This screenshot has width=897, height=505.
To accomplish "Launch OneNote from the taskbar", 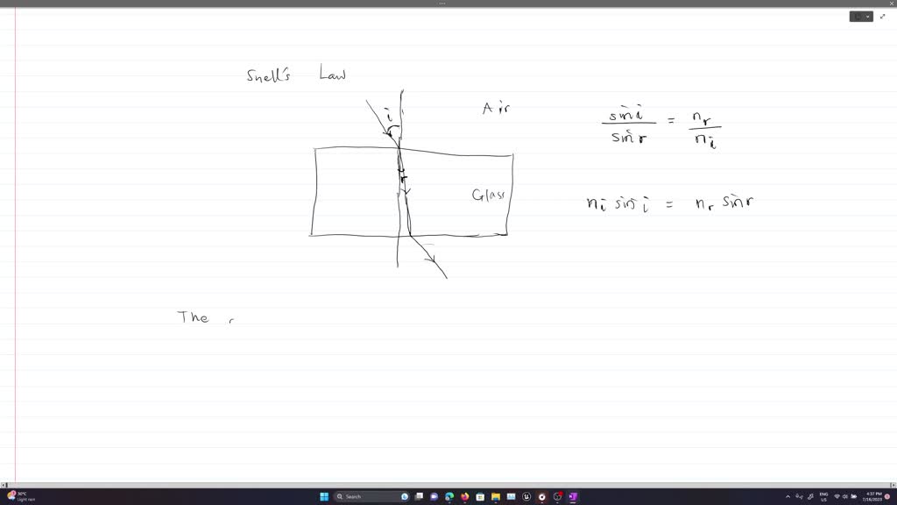I will point(573,496).
